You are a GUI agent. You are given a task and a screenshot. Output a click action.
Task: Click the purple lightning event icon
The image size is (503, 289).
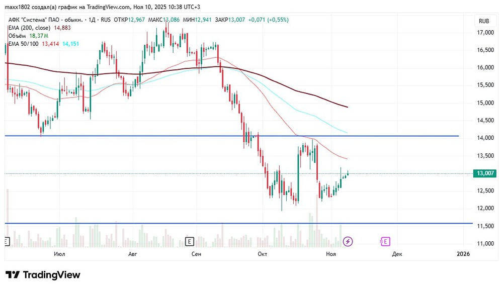tap(348, 242)
